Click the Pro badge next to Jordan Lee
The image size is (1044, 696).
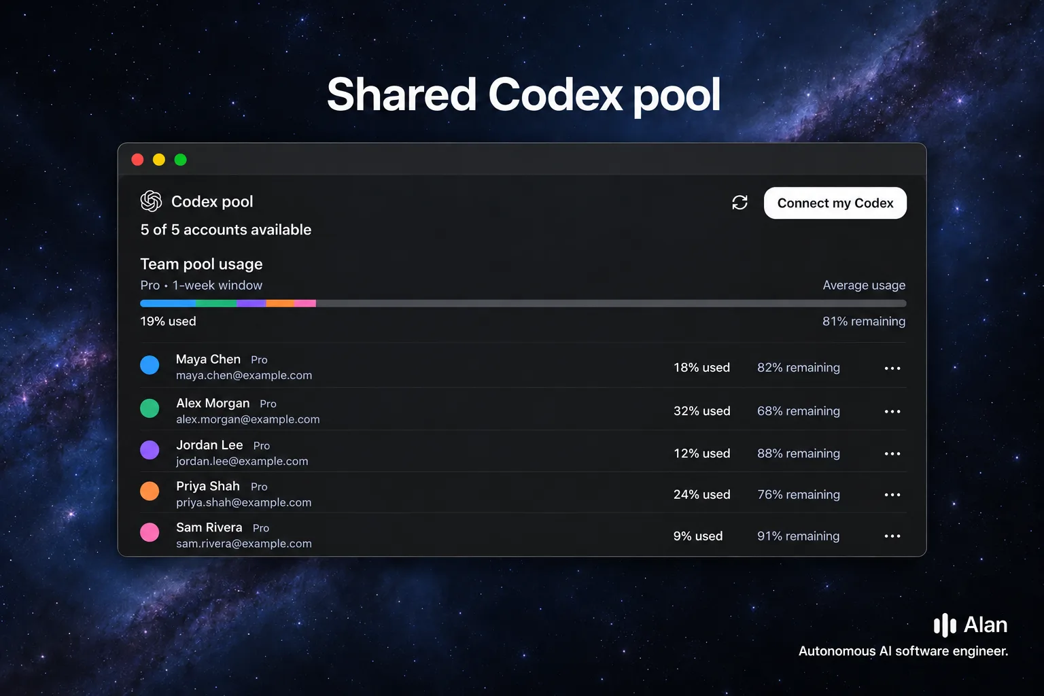click(x=262, y=446)
